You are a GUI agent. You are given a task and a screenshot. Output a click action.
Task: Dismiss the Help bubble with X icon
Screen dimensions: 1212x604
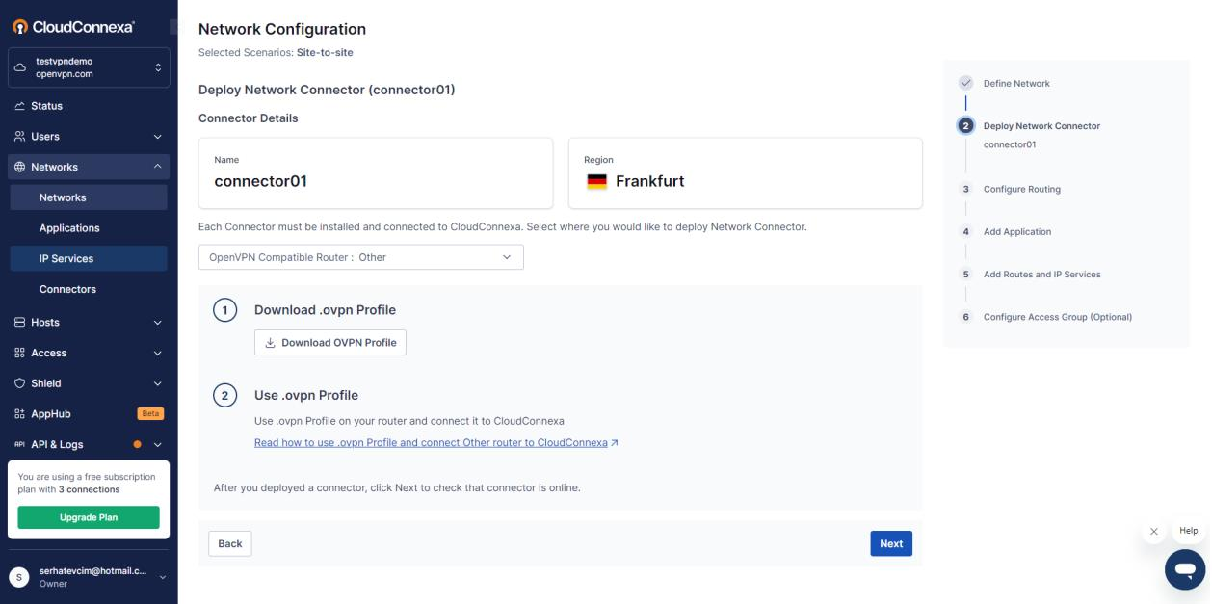1154,532
